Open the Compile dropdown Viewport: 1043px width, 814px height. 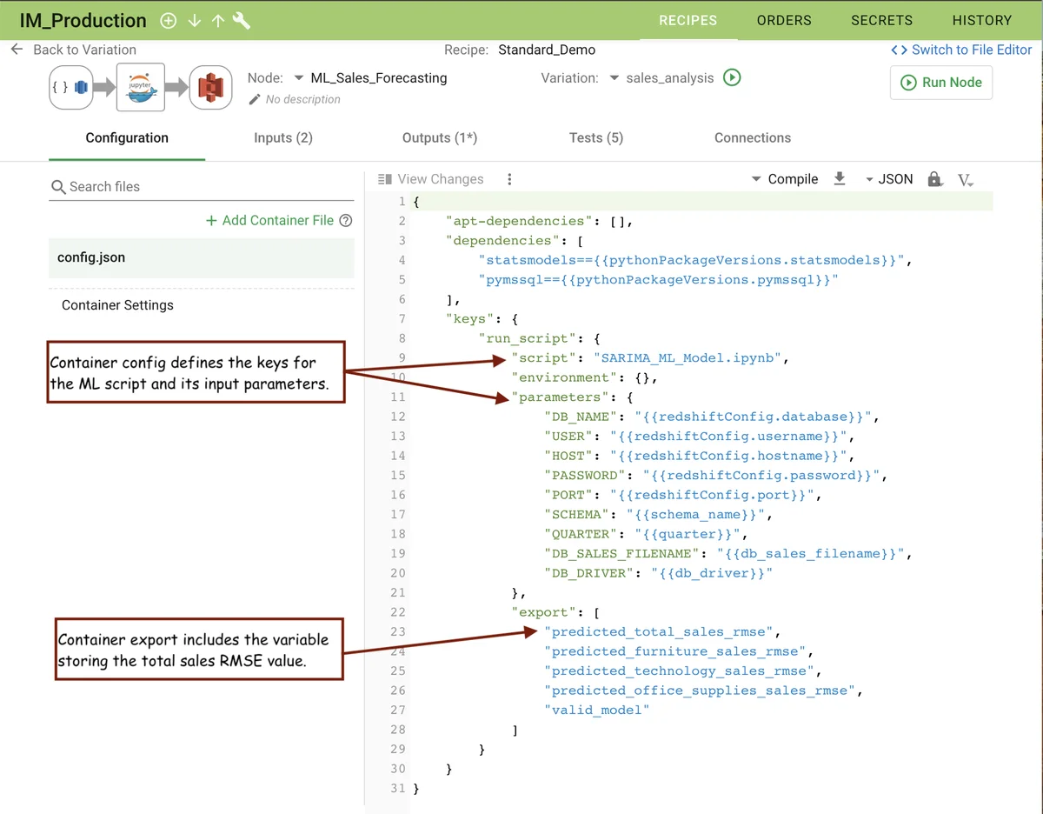click(x=785, y=179)
